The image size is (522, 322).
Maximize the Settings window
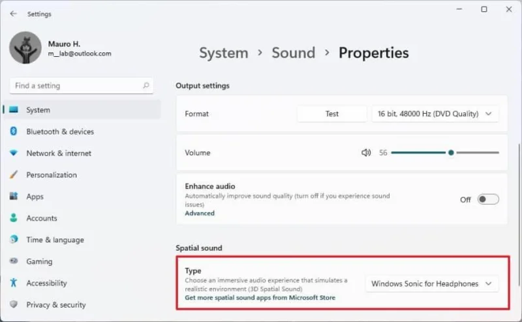(484, 9)
